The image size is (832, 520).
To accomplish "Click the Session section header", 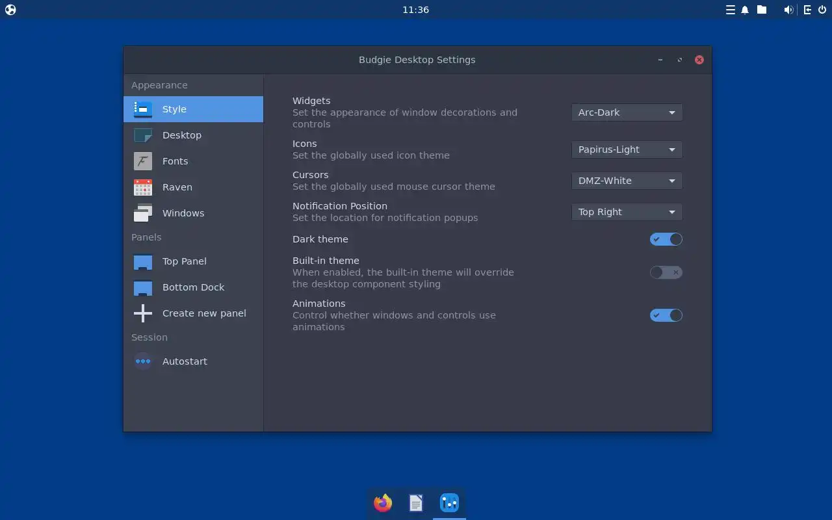I will click(x=149, y=337).
